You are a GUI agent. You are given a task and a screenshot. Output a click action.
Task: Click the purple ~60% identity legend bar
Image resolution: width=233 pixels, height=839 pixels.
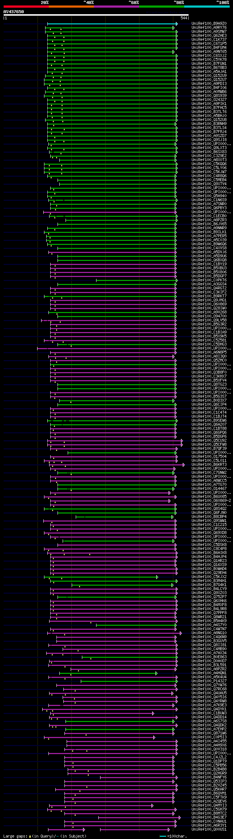pyautogui.click(x=116, y=7)
